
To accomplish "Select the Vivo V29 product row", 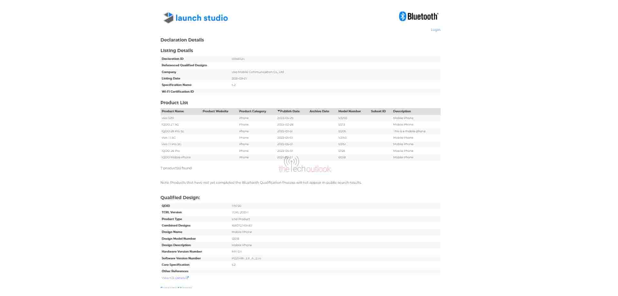I will 167,118.
